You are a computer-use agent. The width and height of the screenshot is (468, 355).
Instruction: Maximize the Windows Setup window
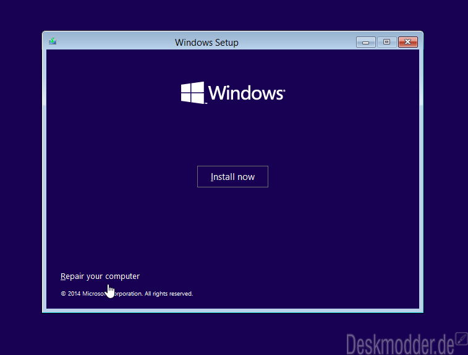(386, 42)
